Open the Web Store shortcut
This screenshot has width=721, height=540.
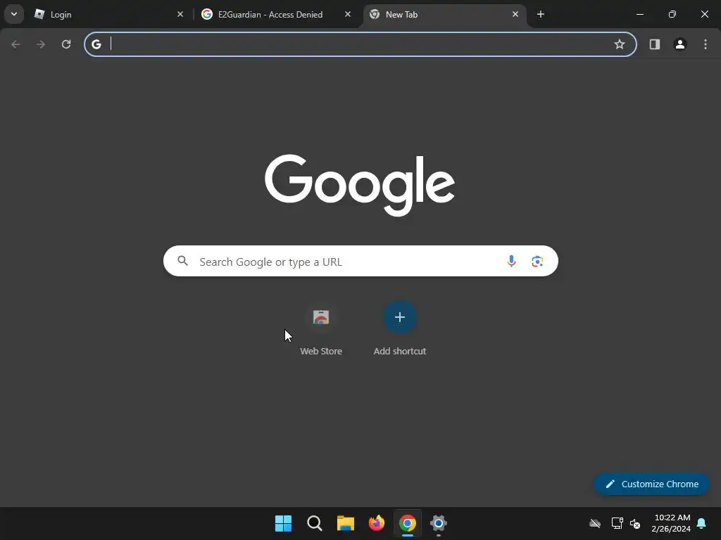(x=321, y=329)
